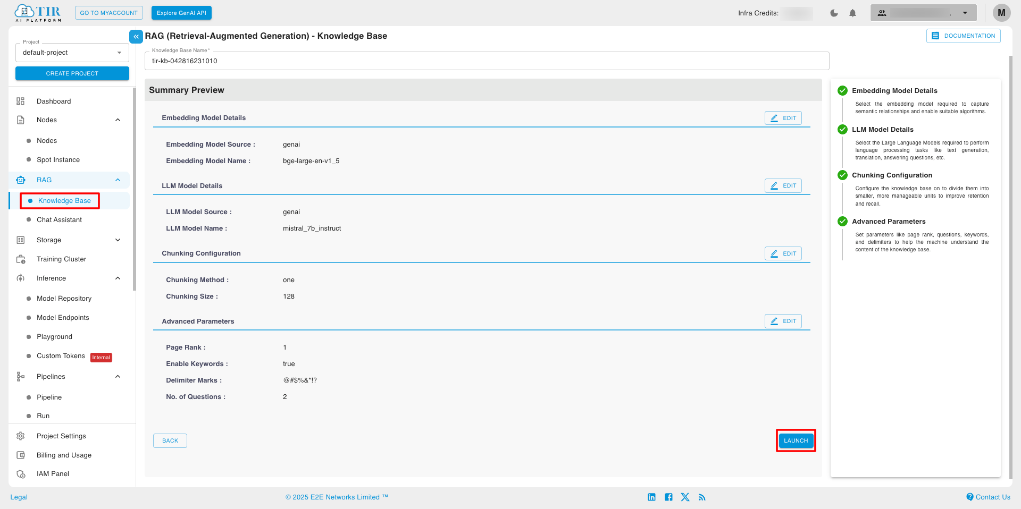Open notifications bell icon
Image resolution: width=1021 pixels, height=509 pixels.
[x=852, y=13]
